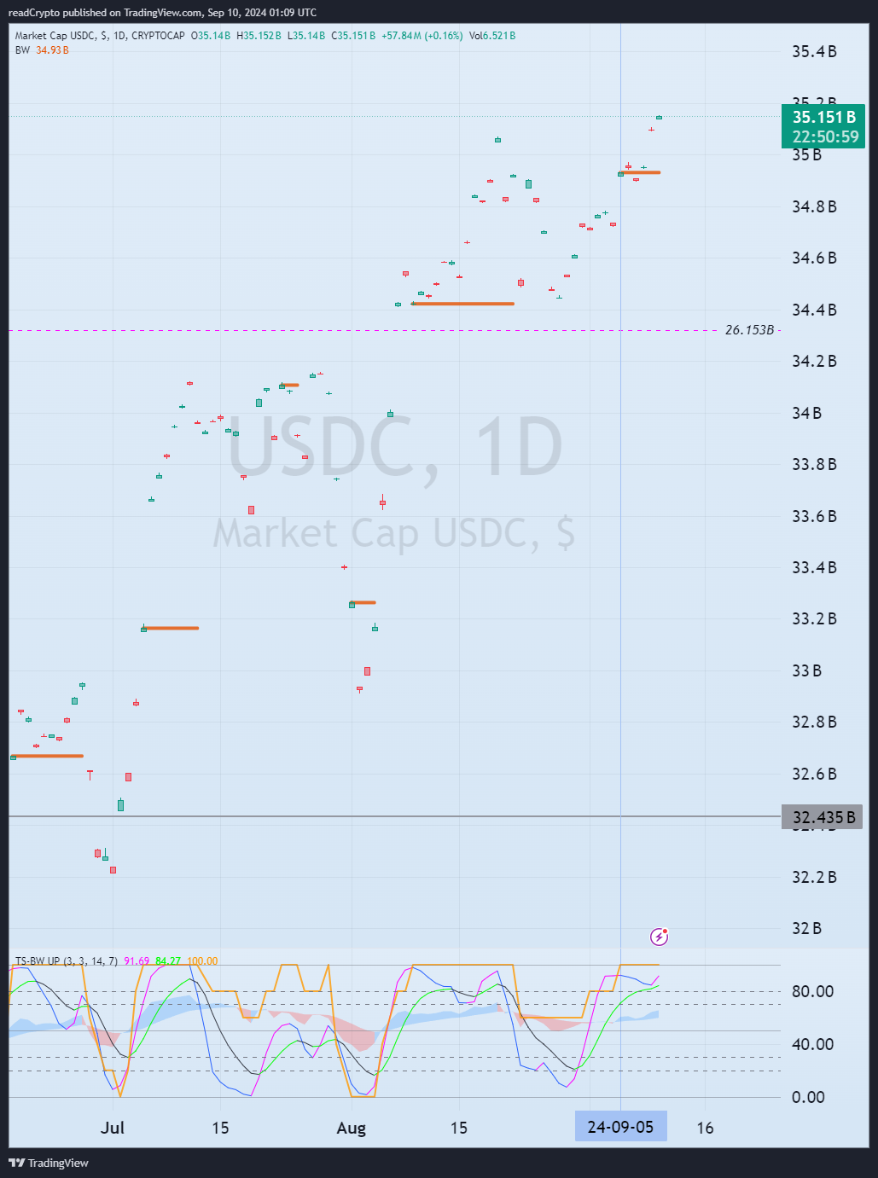The width and height of the screenshot is (878, 1178).
Task: Click the readCrypto published header text
Action: pyautogui.click(x=162, y=12)
